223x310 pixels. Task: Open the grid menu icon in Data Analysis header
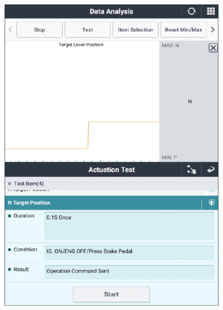211,11
